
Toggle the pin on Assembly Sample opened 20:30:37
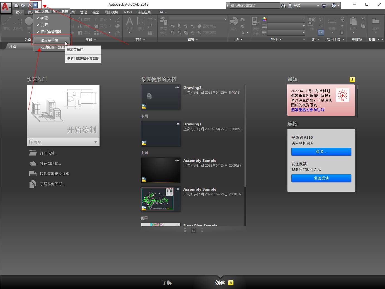pos(177,161)
